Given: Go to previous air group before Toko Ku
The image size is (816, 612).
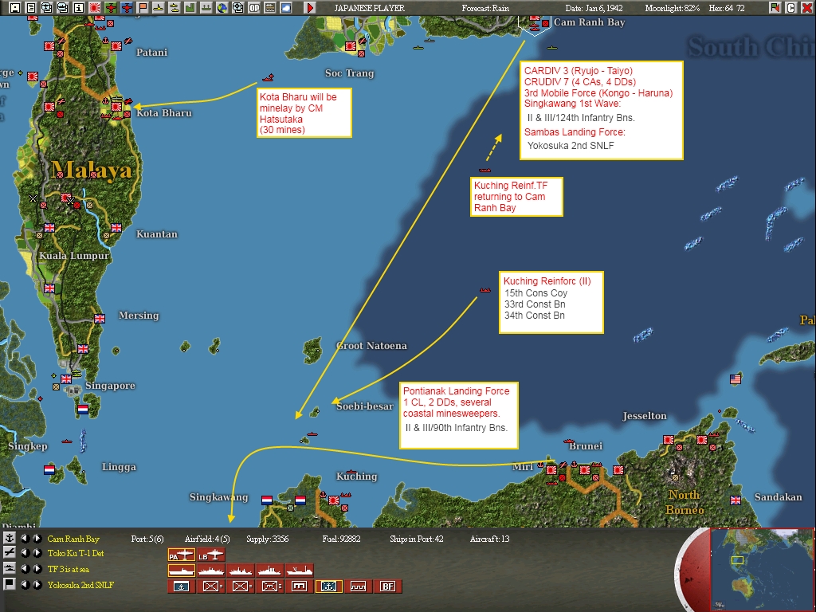Looking at the screenshot, I should point(25,553).
